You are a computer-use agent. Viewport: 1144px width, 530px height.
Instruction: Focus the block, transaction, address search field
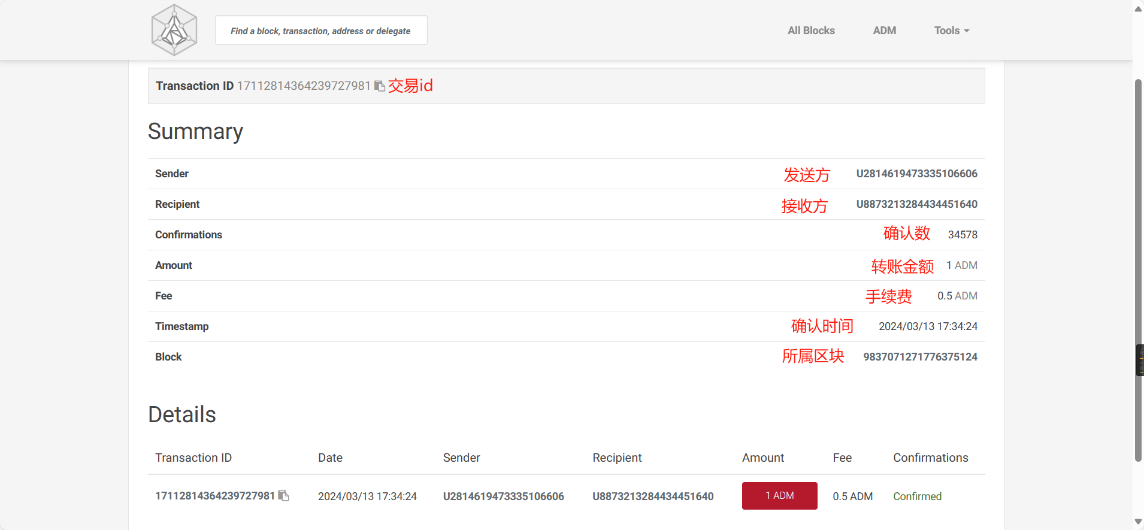[321, 31]
